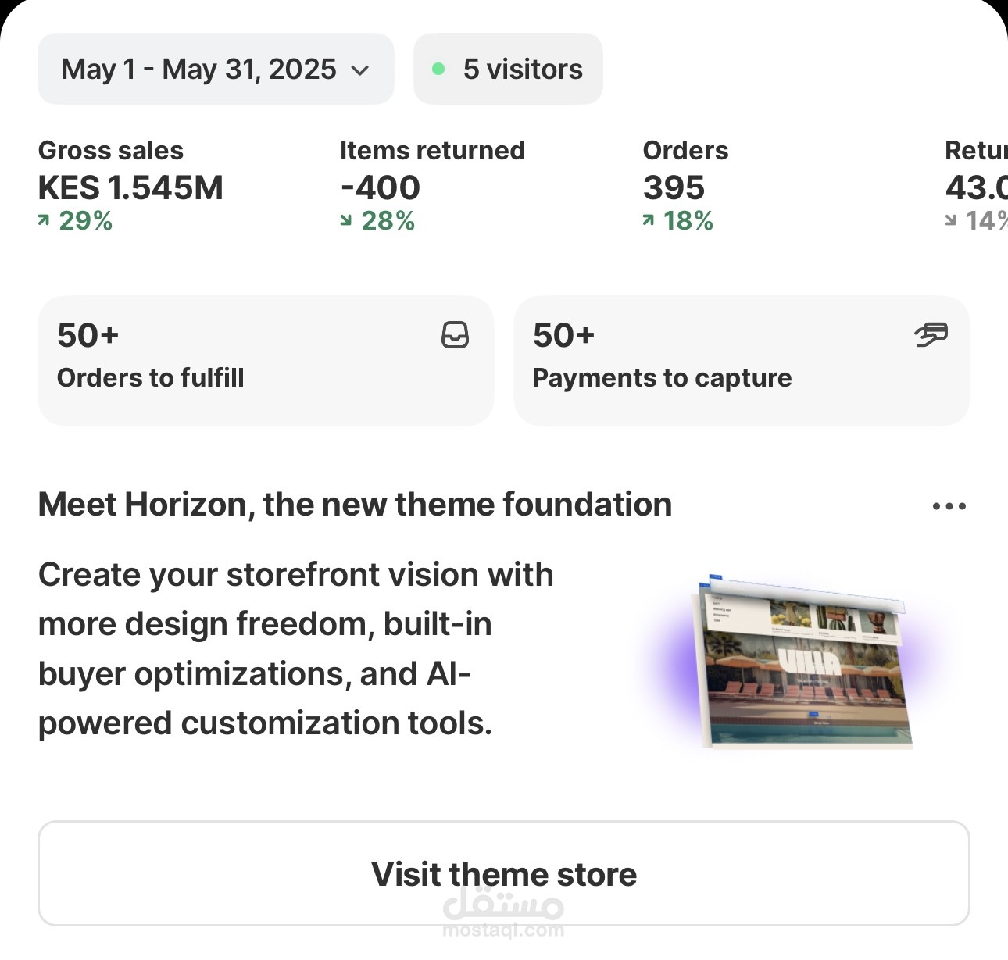Click the green live visitors dot indicator
1008x960 pixels.
438,70
